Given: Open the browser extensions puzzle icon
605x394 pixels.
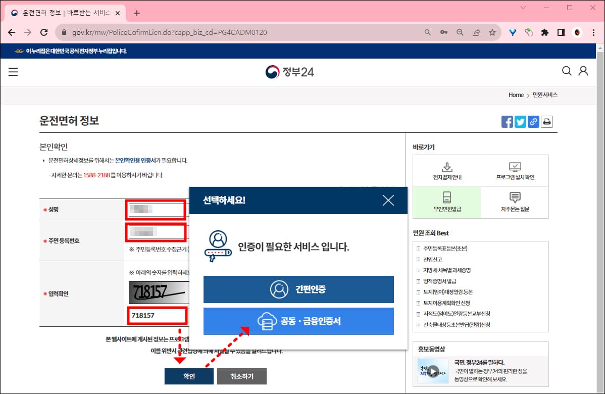Looking at the screenshot, I should click(545, 31).
